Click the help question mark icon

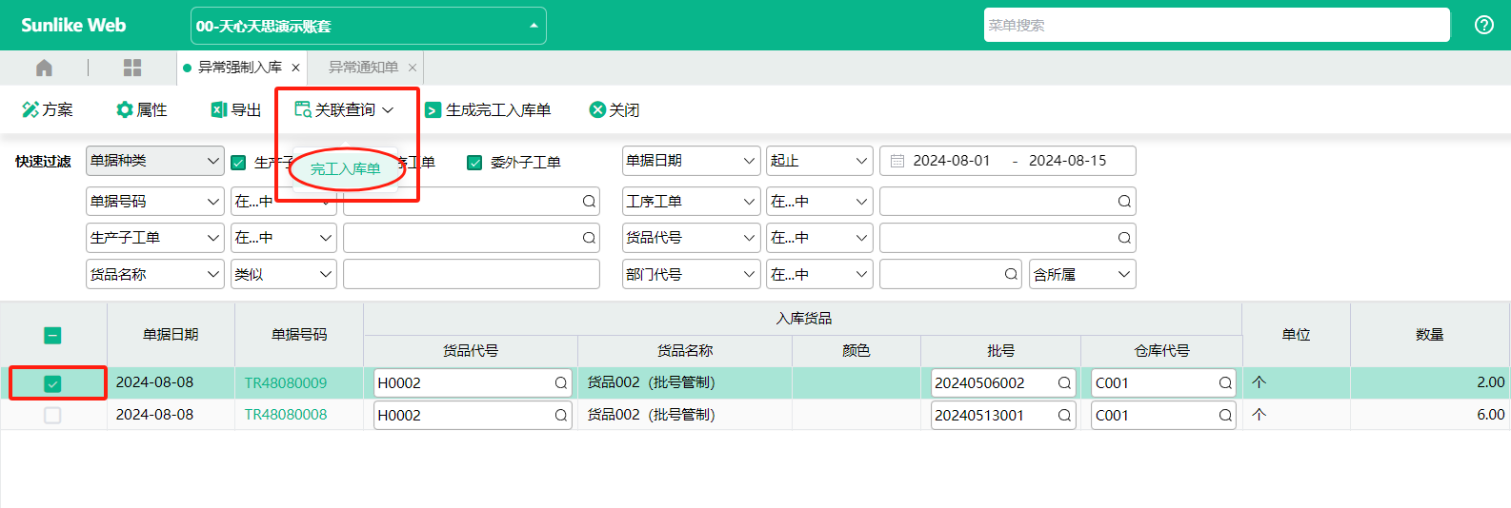click(1484, 25)
